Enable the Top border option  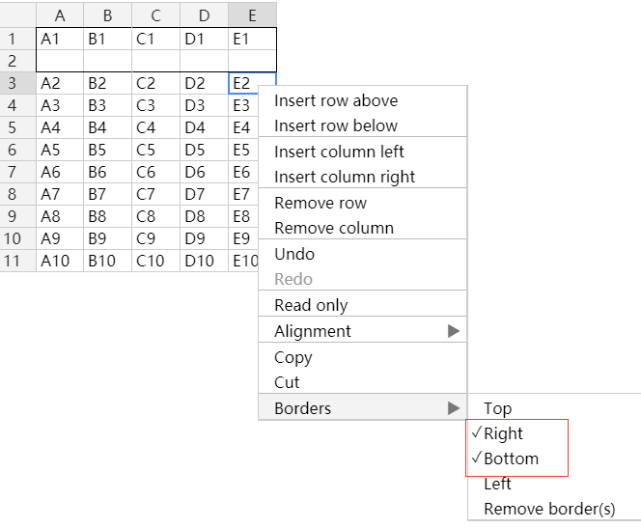(x=554, y=408)
